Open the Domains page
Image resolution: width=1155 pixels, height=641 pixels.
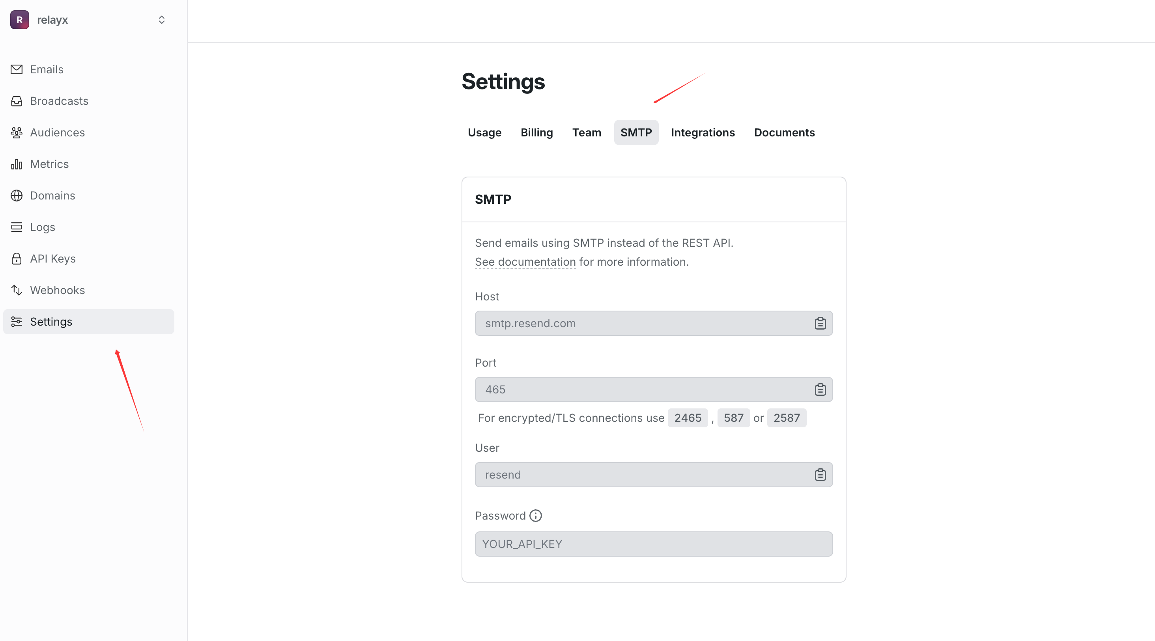coord(52,196)
